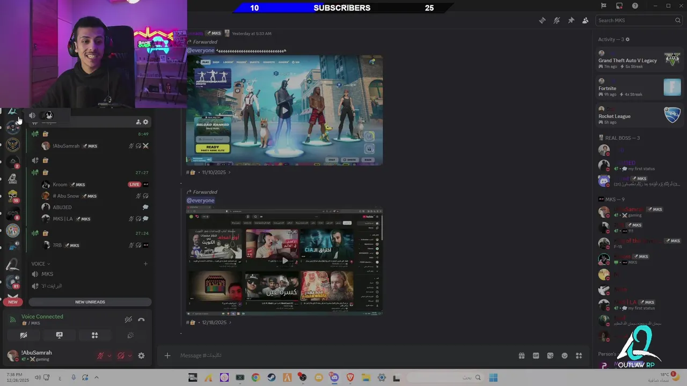Toggle the taskbar microphone icon

pos(74,377)
